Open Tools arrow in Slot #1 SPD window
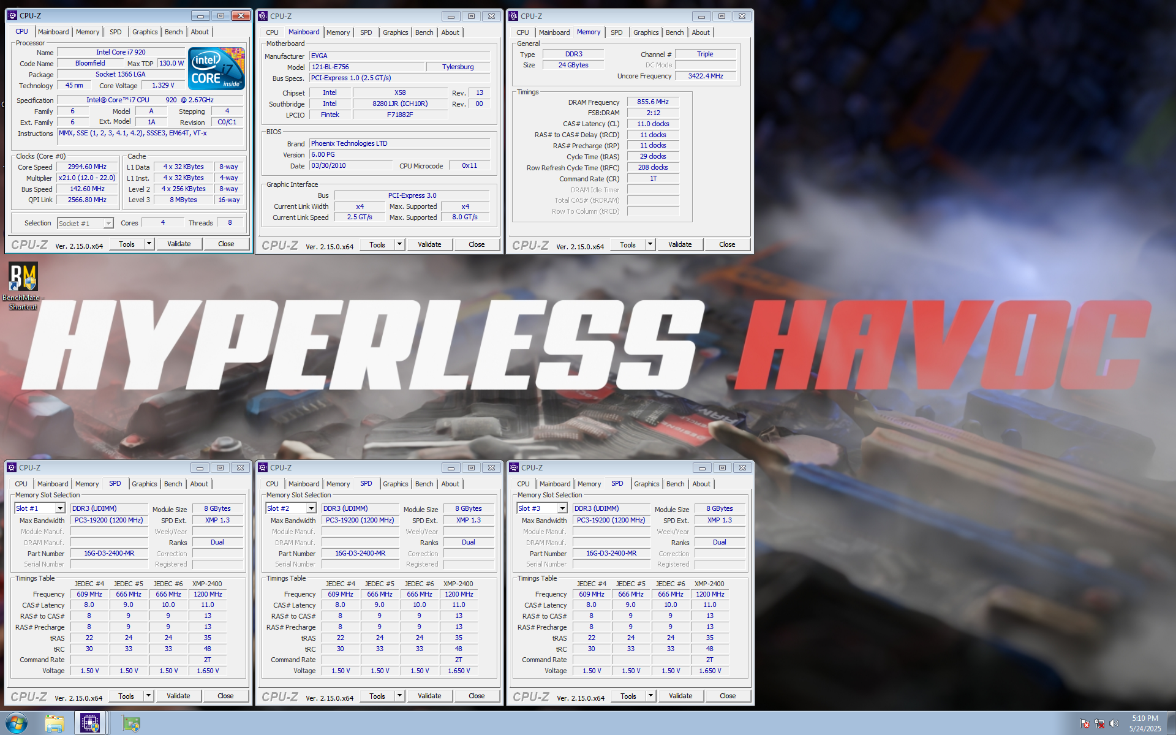This screenshot has height=735, width=1176. pyautogui.click(x=148, y=696)
